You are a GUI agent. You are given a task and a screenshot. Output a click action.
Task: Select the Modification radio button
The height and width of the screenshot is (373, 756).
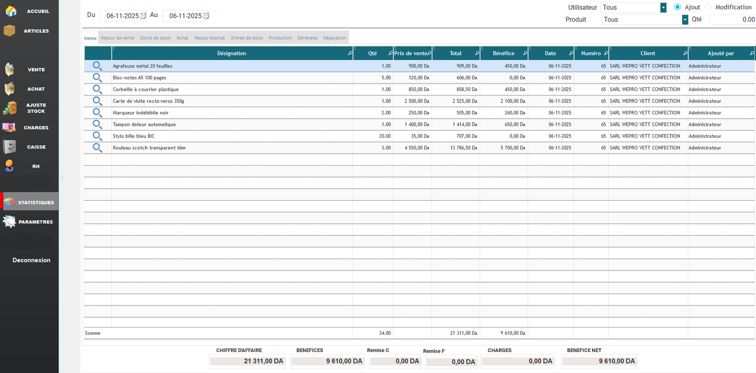coord(708,7)
